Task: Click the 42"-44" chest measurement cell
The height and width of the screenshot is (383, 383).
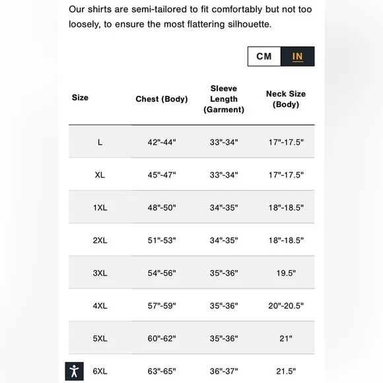Action: (162, 142)
